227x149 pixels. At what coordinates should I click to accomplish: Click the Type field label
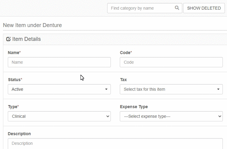(x=13, y=107)
